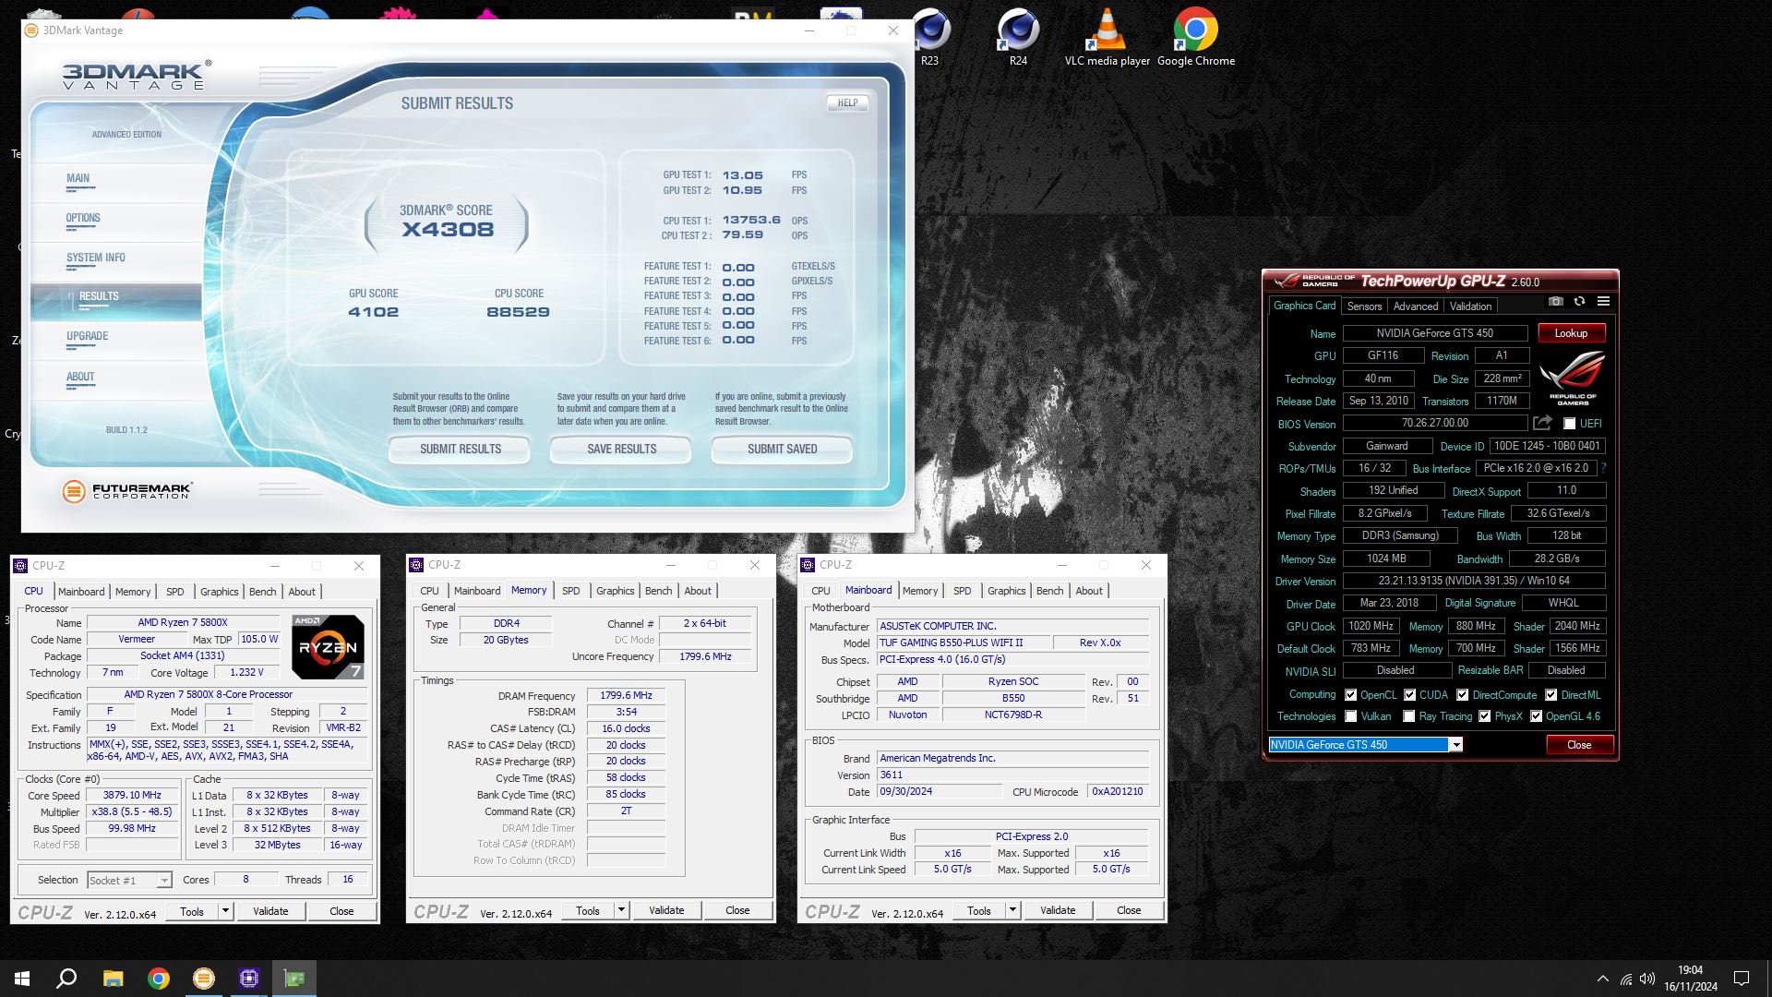
Task: Open SPD tab in CPU-Z Memory window
Action: pyautogui.click(x=571, y=591)
